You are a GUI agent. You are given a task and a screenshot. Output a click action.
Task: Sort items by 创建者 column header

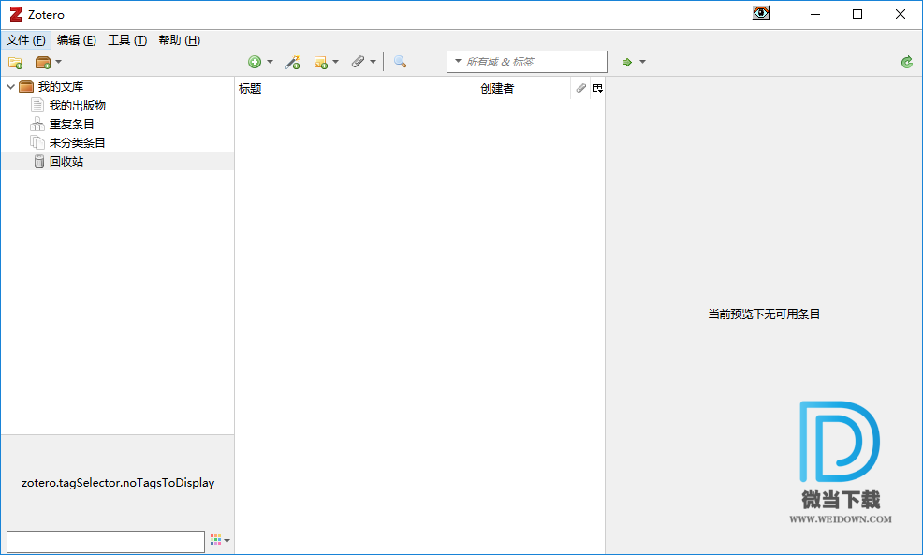(522, 88)
